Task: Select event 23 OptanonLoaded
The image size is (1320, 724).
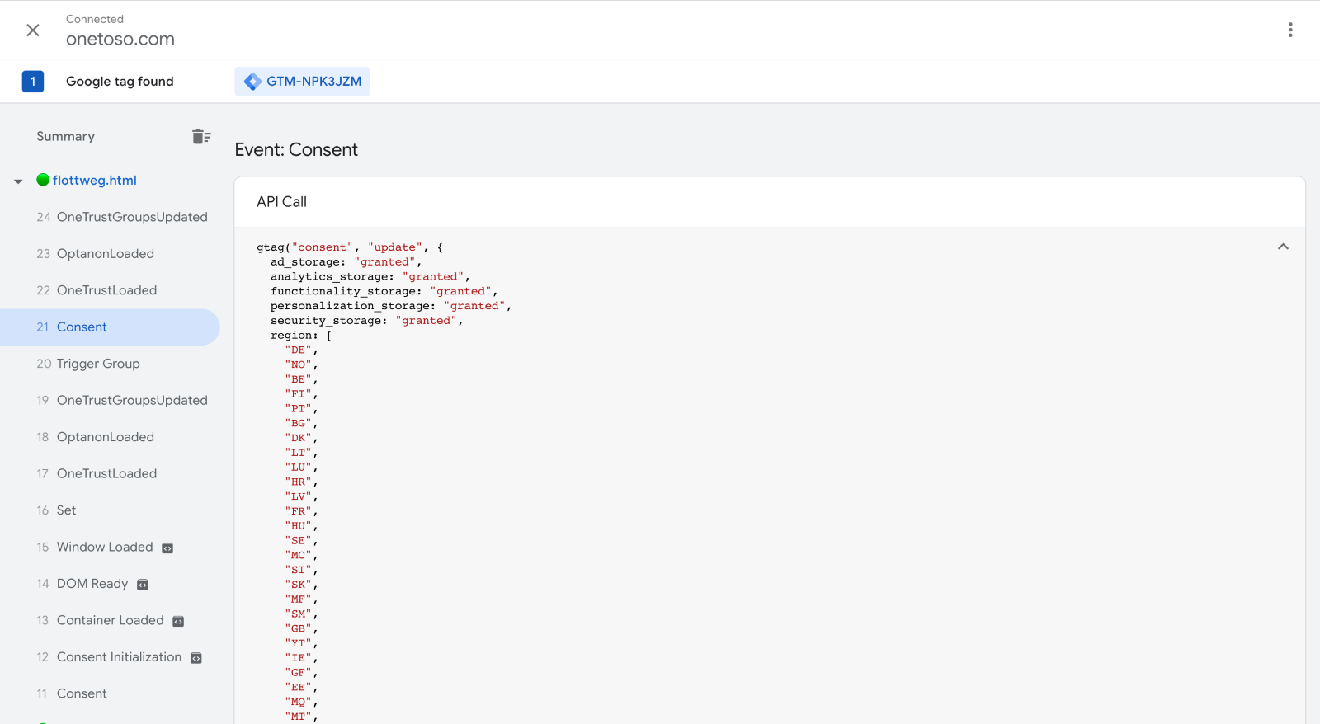Action: [x=106, y=254]
